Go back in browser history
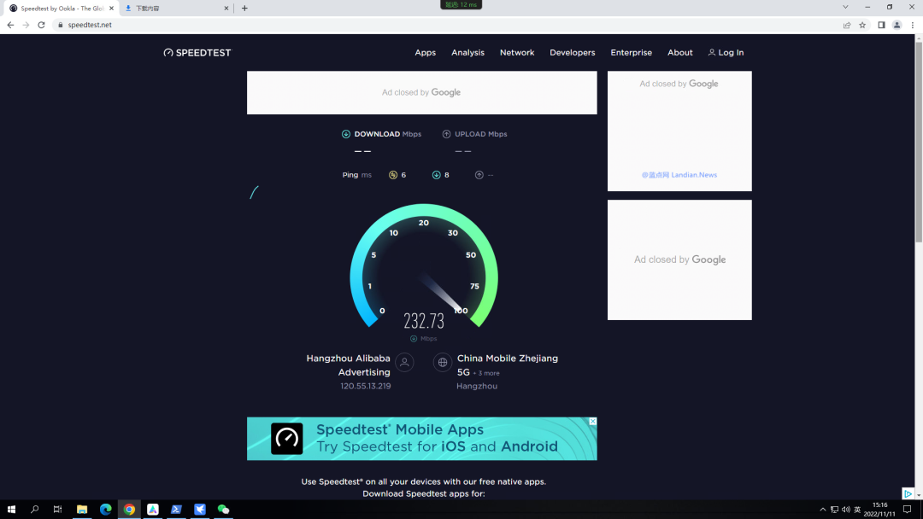This screenshot has height=519, width=923. pos(10,25)
